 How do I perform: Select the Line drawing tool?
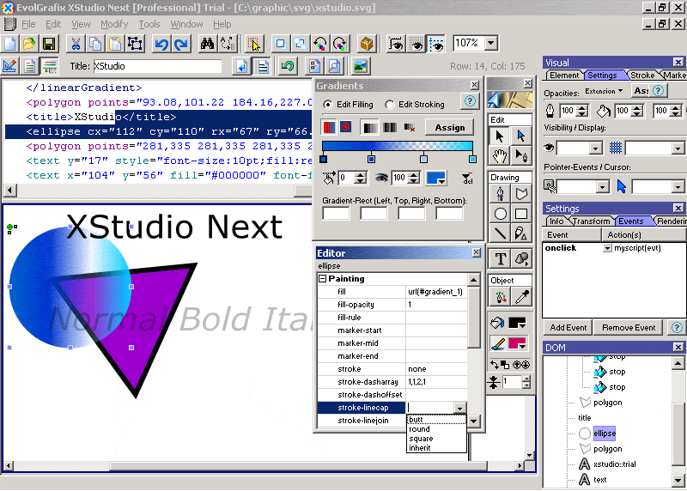coord(500,233)
